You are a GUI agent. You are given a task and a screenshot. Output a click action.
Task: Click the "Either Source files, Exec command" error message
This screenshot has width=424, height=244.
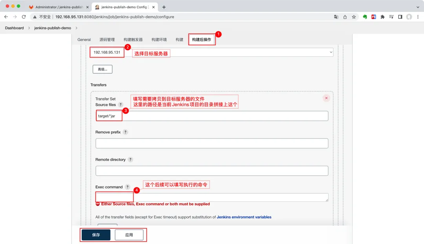click(155, 204)
